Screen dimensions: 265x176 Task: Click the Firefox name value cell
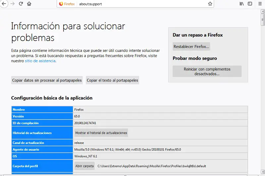pos(160,110)
